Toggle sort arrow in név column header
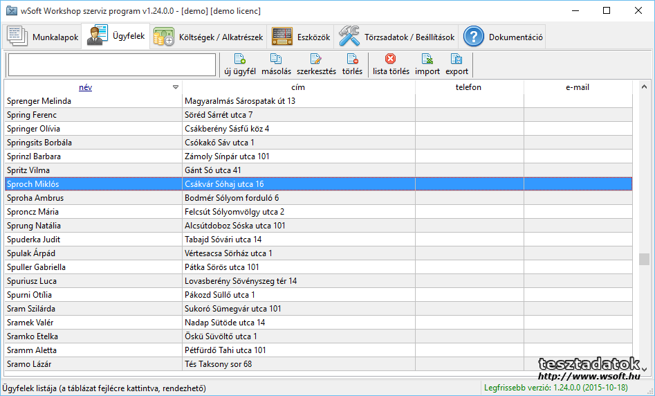Image resolution: width=655 pixels, height=396 pixels. pos(176,87)
